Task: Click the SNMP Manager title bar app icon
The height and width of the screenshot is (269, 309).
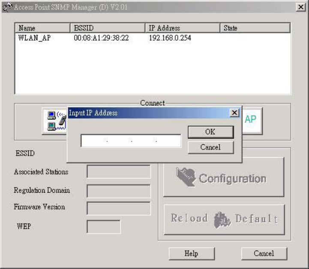Action: 7,7
